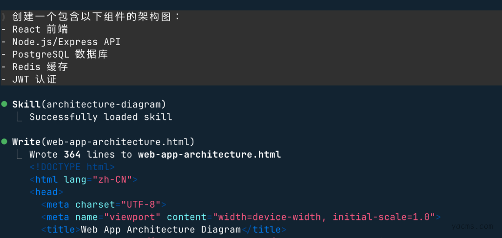Click the branch connector before "Wrote 364 lines"
Screen dimensions: 502x238
pos(19,154)
